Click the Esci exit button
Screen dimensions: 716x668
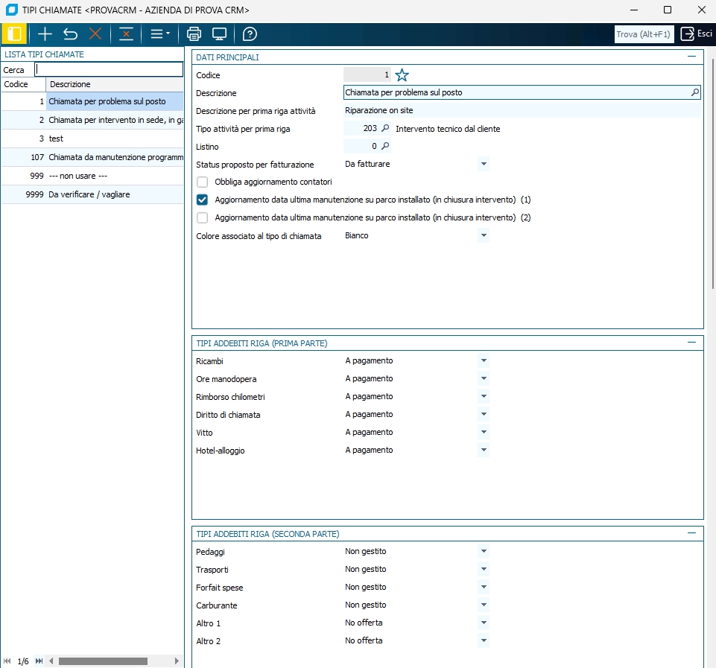696,34
